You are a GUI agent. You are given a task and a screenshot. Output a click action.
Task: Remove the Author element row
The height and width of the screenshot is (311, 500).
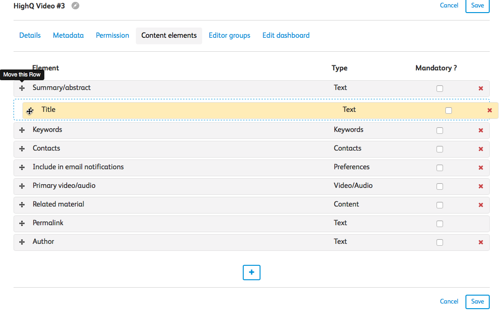[x=480, y=242]
